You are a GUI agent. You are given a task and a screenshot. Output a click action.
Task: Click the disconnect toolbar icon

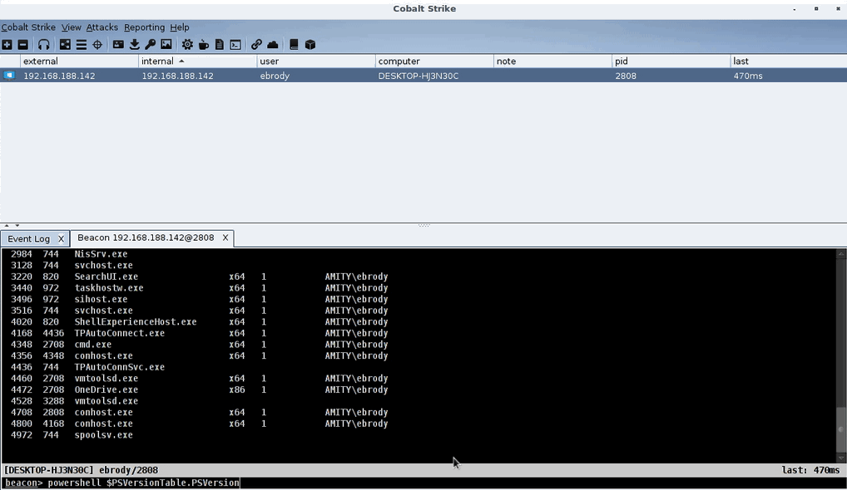(22, 44)
